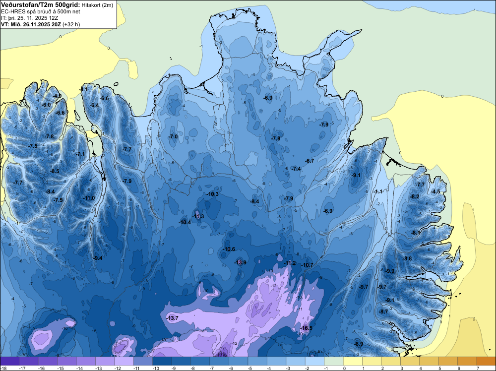This screenshot has height=371, width=496.
Task: Click the -4.5 temperature label
Action: [435, 191]
